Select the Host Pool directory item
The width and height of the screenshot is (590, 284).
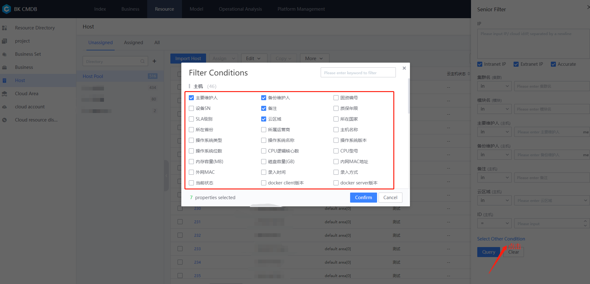pyautogui.click(x=120, y=76)
